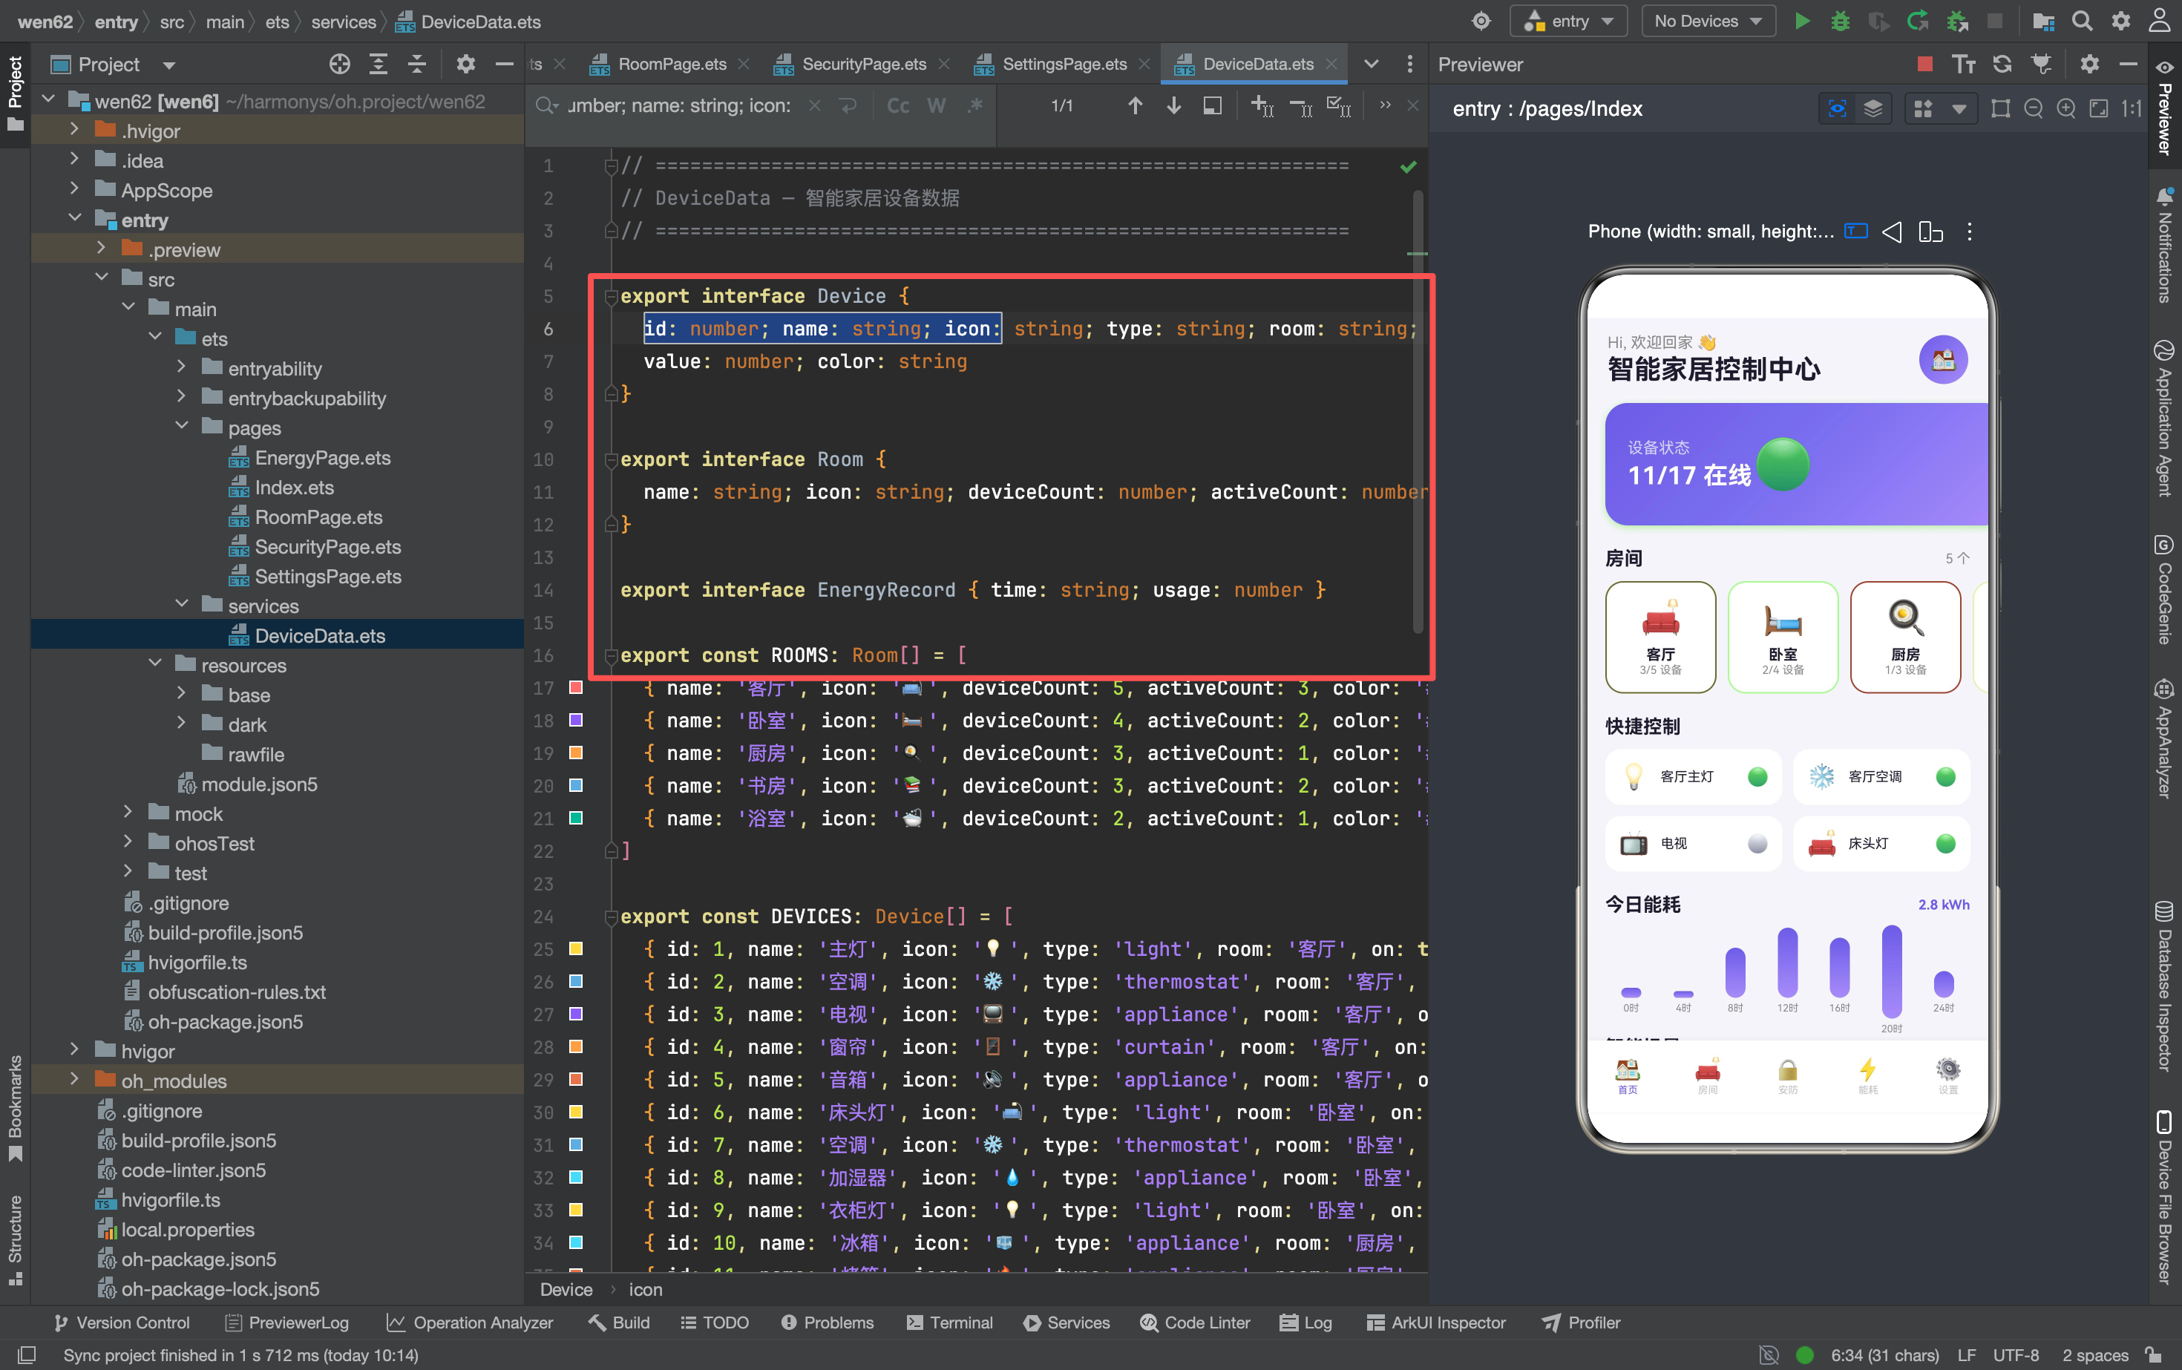The height and width of the screenshot is (1370, 2182).
Task: Run the entry module with green play icon
Action: click(x=1801, y=21)
